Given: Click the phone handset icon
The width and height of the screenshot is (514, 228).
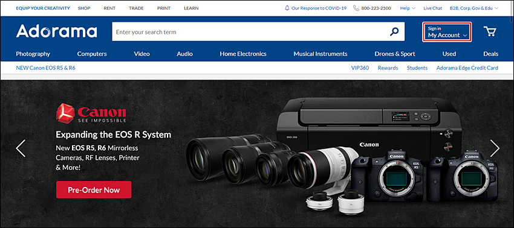Looking at the screenshot, I should tap(356, 8).
